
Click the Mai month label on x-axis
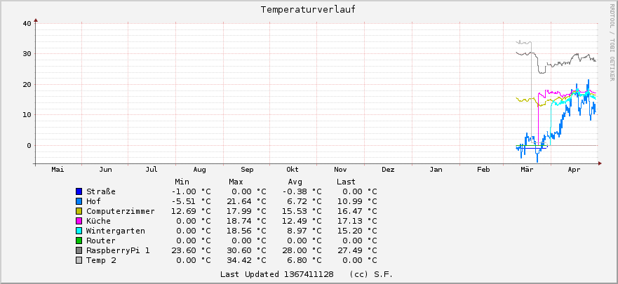58,170
